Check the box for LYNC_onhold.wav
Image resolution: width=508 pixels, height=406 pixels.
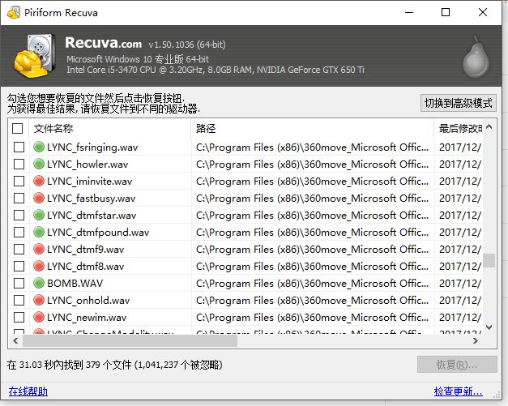pos(19,300)
